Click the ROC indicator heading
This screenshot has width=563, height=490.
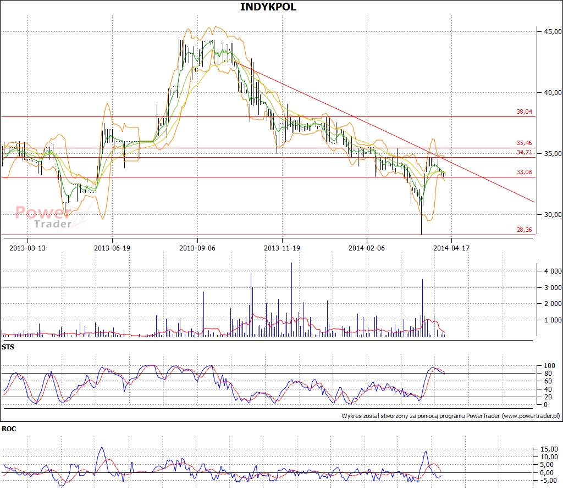9,428
